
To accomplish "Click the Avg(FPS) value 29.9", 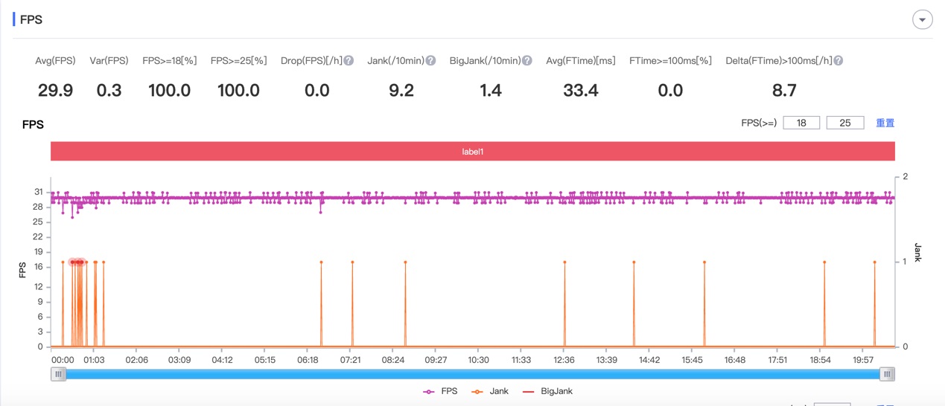I will coord(55,91).
